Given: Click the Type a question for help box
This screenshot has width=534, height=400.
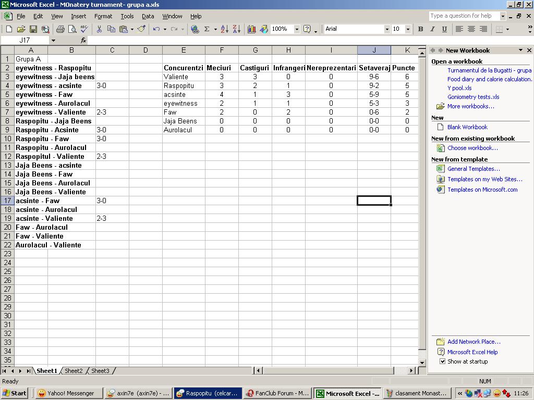Looking at the screenshot, I should pyautogui.click(x=464, y=16).
